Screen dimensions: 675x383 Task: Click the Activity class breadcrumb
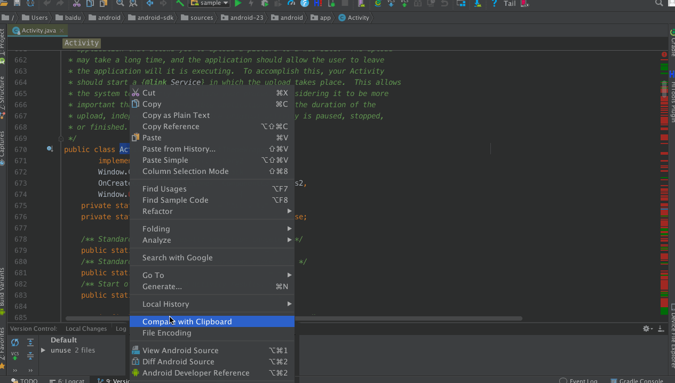pyautogui.click(x=354, y=18)
